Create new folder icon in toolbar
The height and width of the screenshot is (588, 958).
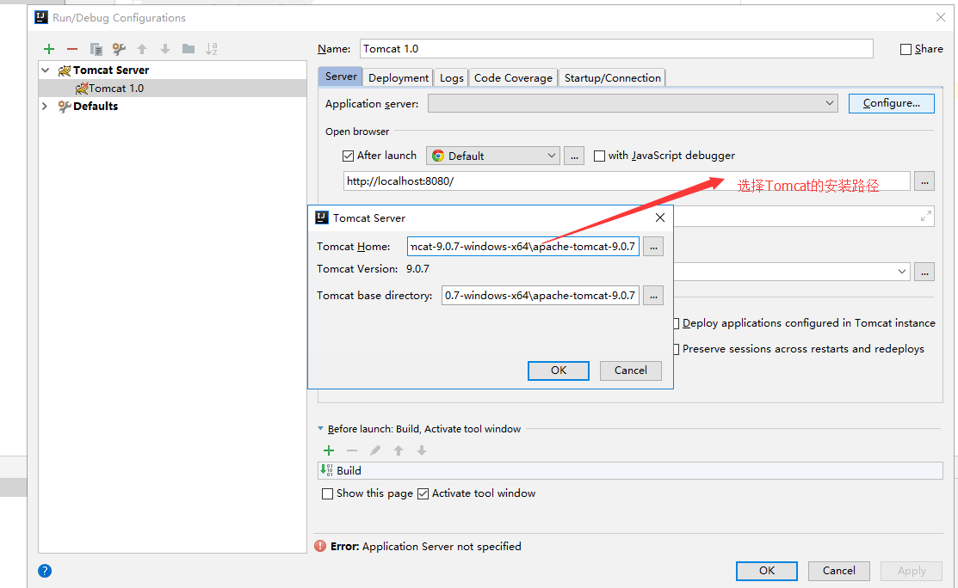pos(189,49)
